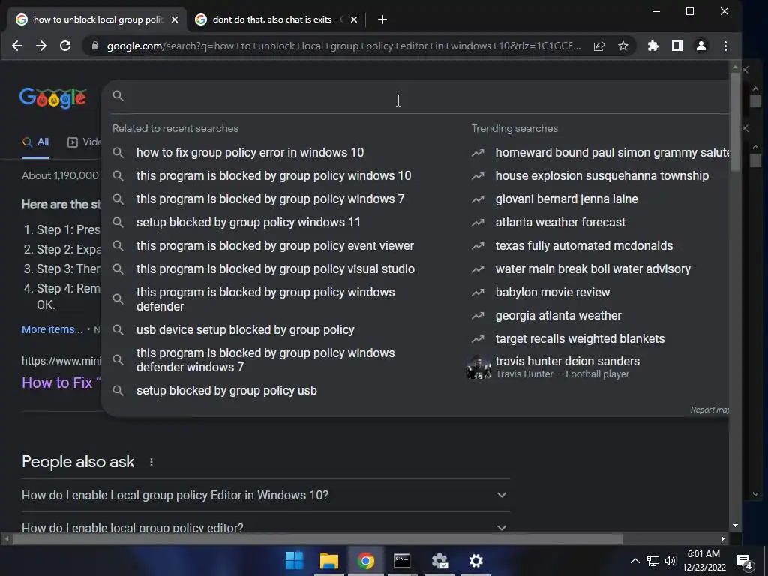Viewport: 768px width, 576px height.
Task: Close the 'how to unblock local group policy' tab
Action: click(x=175, y=19)
